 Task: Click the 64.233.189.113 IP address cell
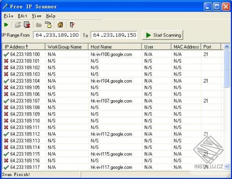[25, 141]
